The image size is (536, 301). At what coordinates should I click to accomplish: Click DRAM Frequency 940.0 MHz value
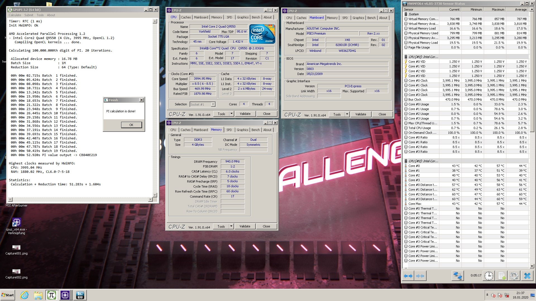click(x=233, y=161)
